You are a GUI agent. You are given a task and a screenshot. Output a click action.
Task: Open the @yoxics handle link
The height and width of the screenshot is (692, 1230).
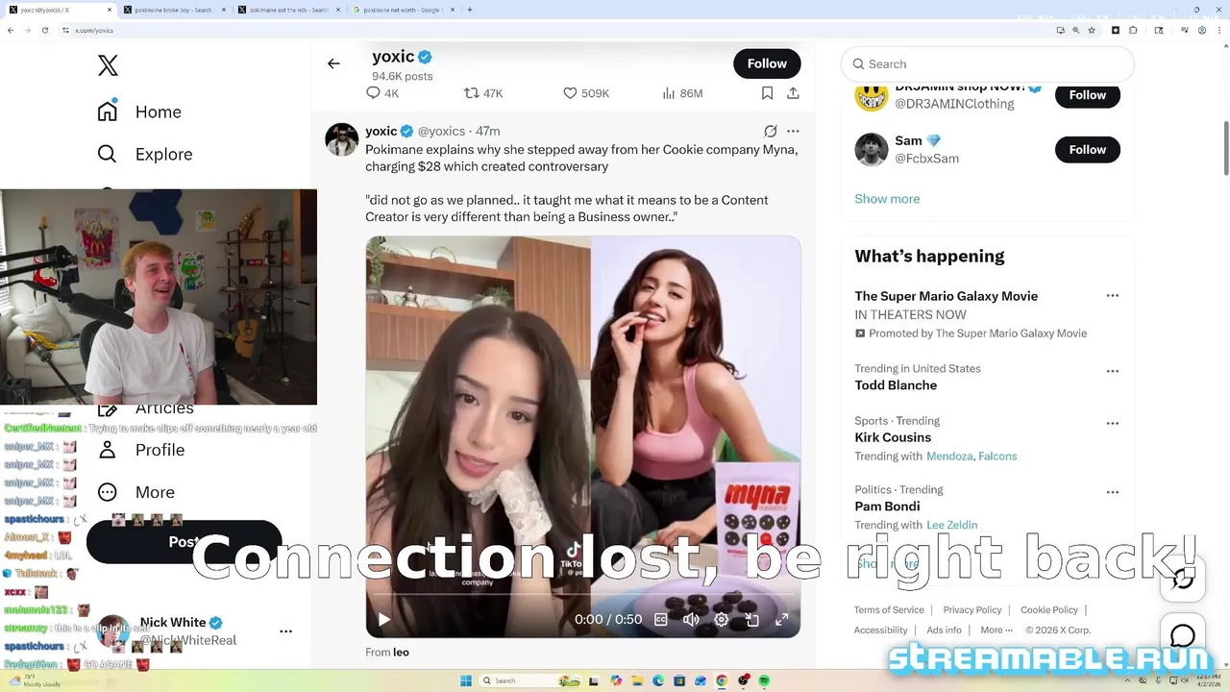(441, 131)
